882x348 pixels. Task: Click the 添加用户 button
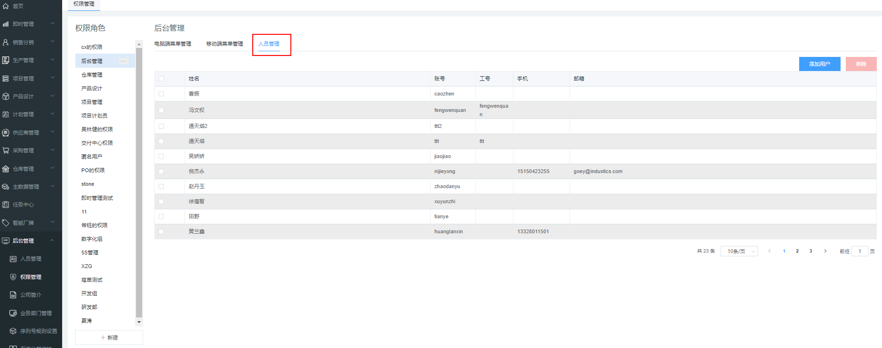[819, 64]
